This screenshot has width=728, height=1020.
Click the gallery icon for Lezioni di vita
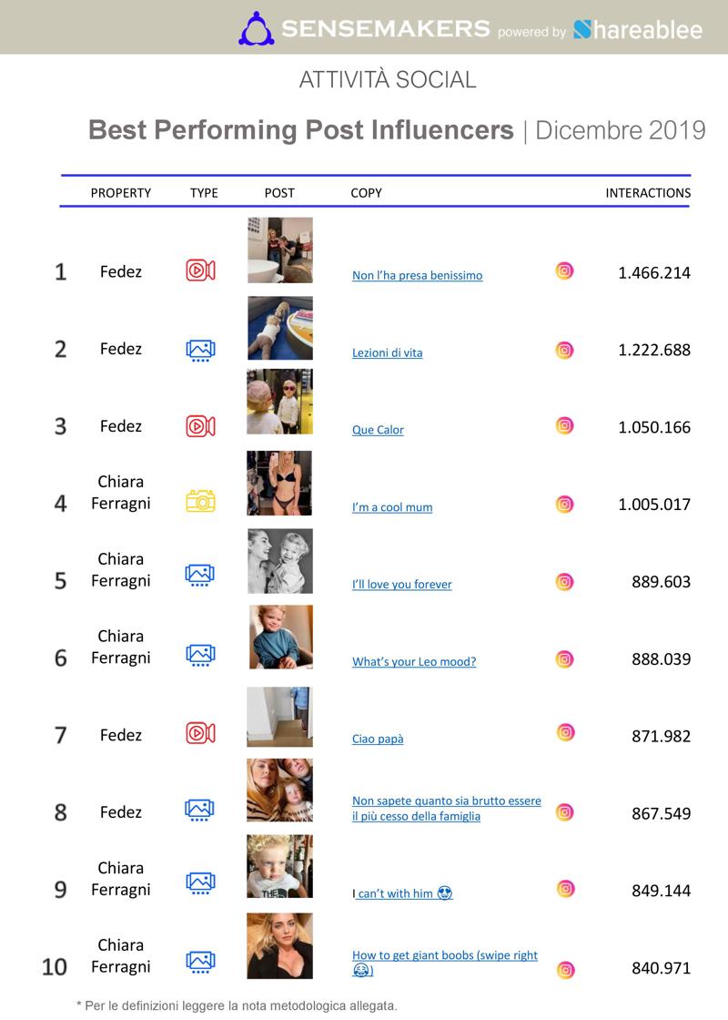(201, 351)
